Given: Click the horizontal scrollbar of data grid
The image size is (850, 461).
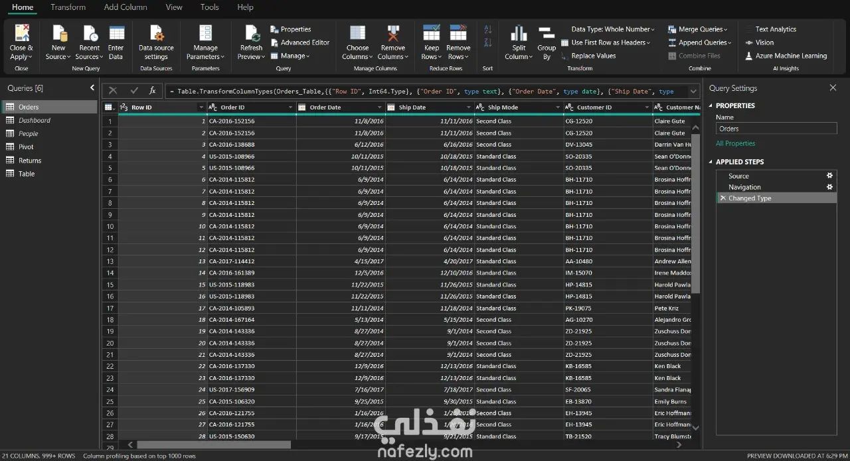Looking at the screenshot, I should [x=214, y=444].
